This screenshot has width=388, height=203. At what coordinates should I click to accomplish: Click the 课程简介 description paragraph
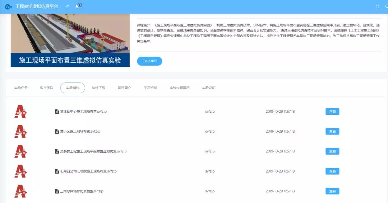(x=258, y=33)
